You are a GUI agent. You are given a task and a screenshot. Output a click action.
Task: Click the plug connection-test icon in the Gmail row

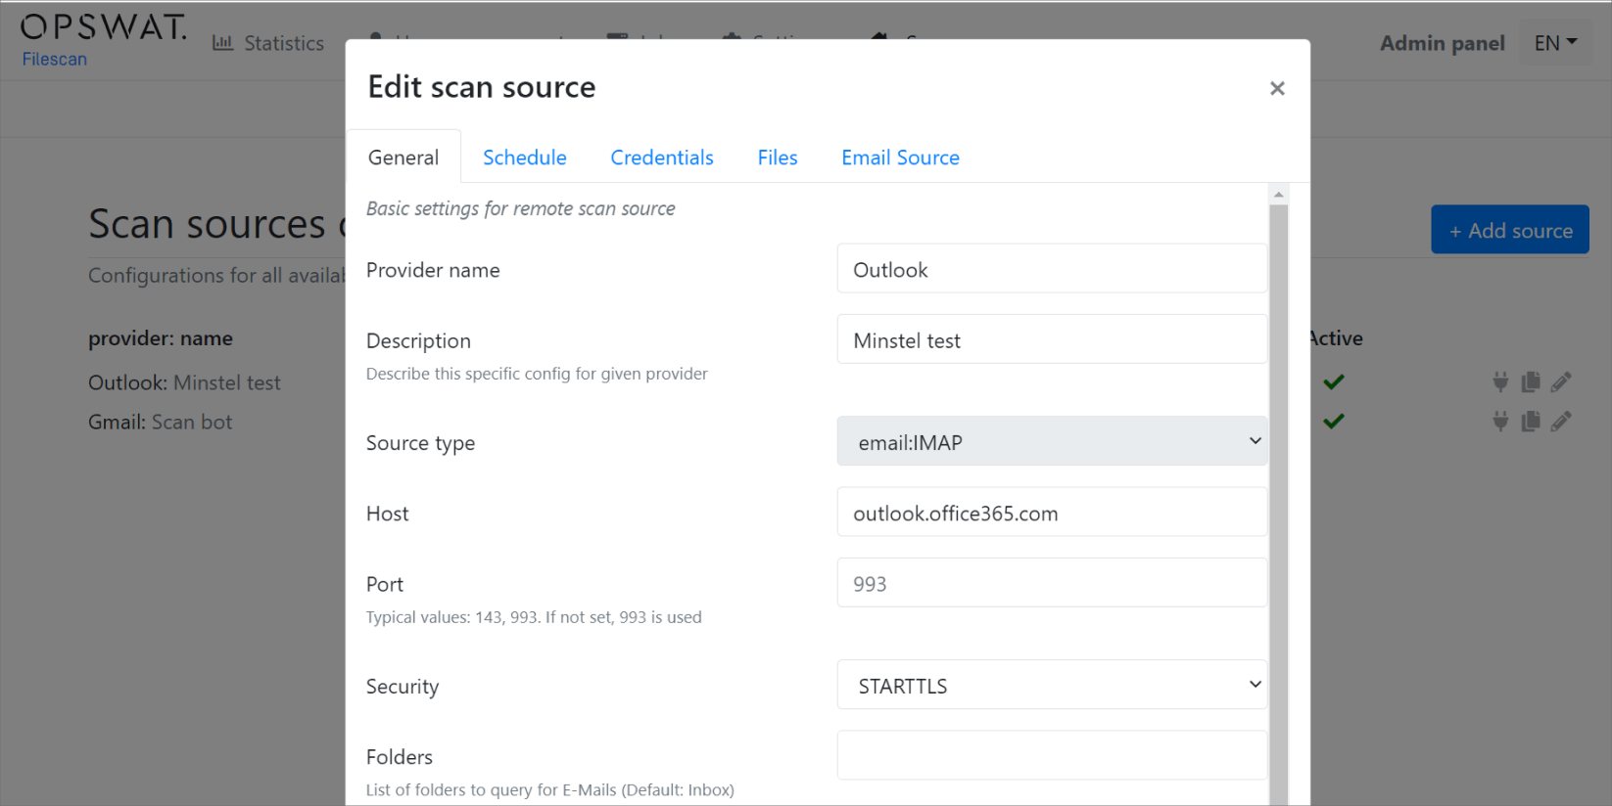(x=1500, y=421)
